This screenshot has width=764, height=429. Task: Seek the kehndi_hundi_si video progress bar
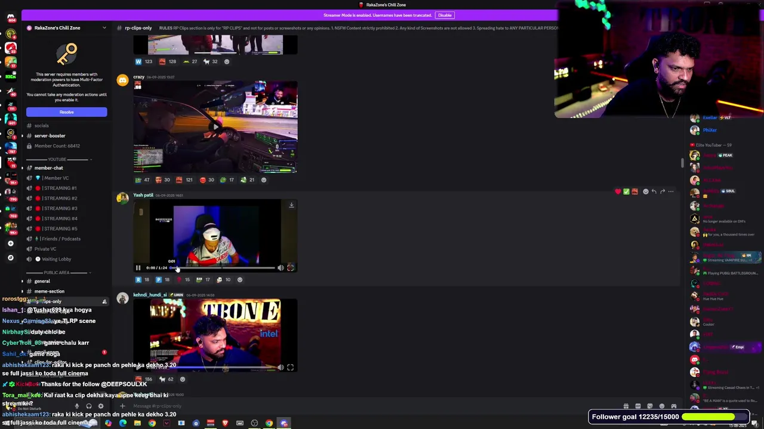[x=223, y=368]
